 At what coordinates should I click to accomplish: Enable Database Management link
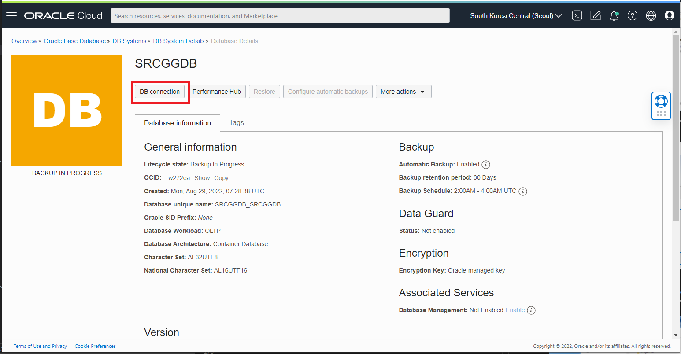click(515, 310)
